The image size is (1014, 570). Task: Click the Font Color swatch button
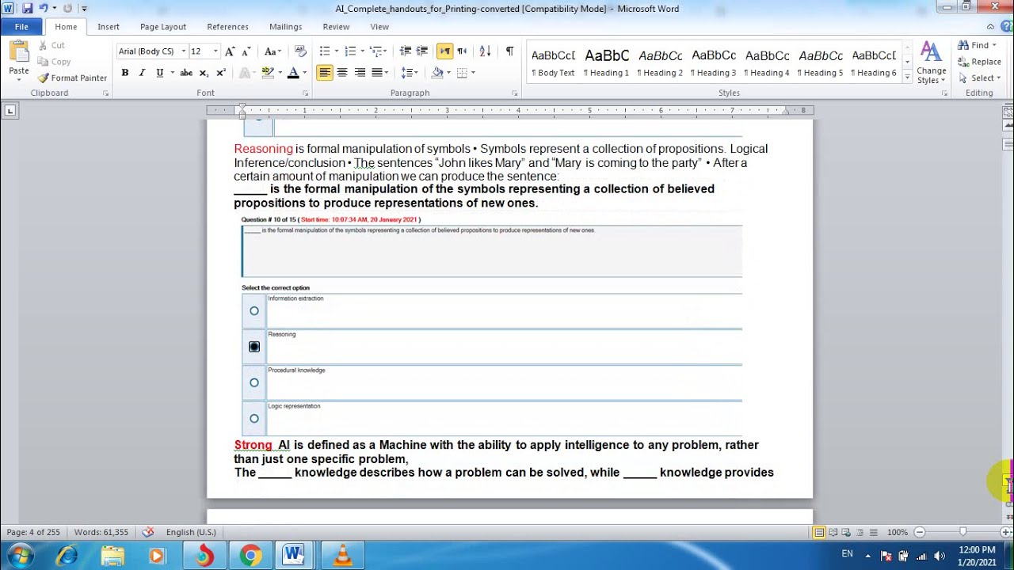pyautogui.click(x=292, y=72)
